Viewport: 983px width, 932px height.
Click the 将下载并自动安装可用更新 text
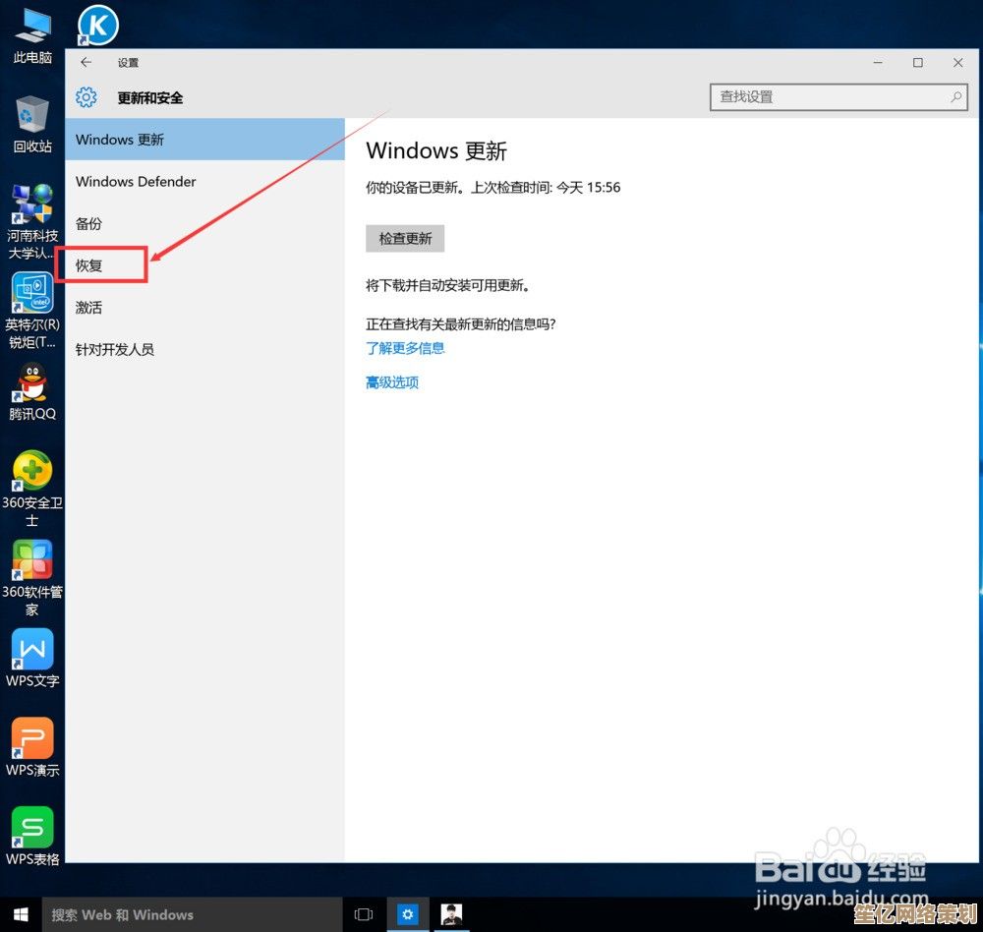click(x=447, y=285)
